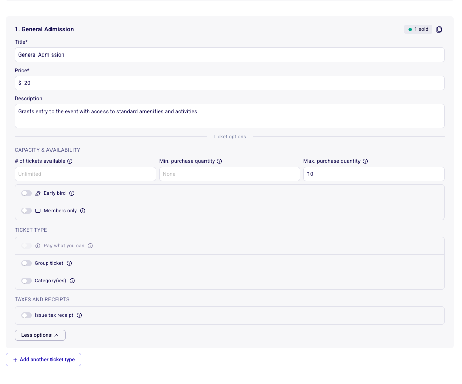Focus the Price input field
The width and height of the screenshot is (462, 384).
tap(230, 83)
